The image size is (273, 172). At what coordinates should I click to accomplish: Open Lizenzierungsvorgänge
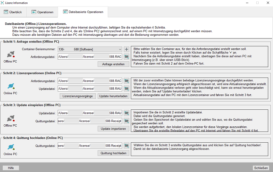click(78, 96)
